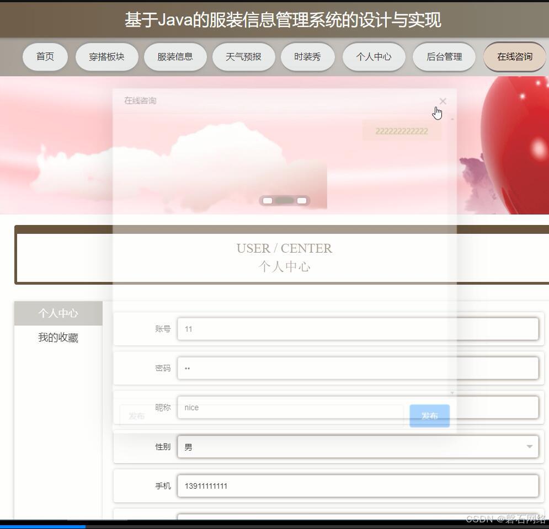The image size is (549, 529).
Task: Click the blue 发布 send button
Action: 430,416
